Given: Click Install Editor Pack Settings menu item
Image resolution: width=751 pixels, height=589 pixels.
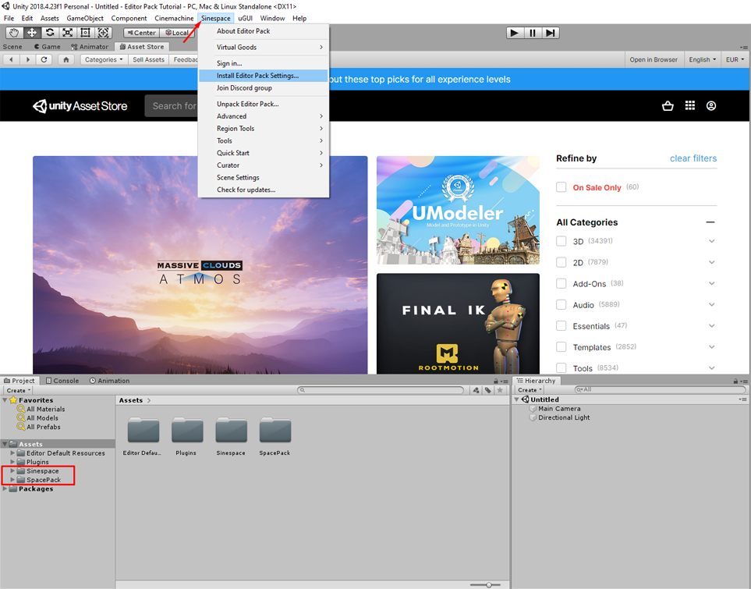Looking at the screenshot, I should click(x=263, y=75).
